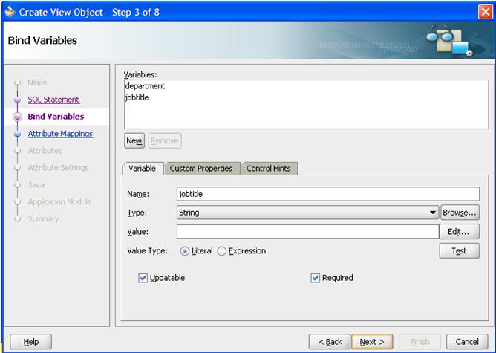Image resolution: width=496 pixels, height=353 pixels.
Task: Uncheck the Required checkbox
Action: click(x=316, y=278)
